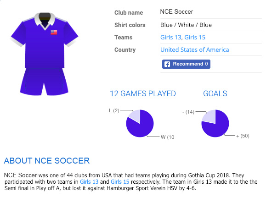Open Girls 13 link in the about paragraph
The image size is (266, 197).
point(89,181)
